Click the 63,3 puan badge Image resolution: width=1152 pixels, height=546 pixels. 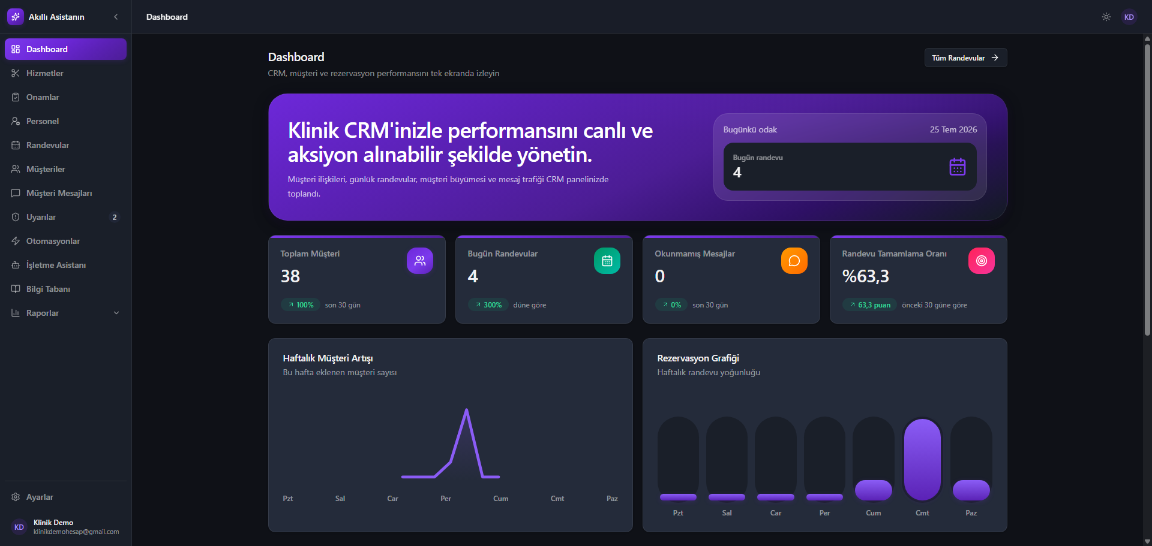tap(869, 305)
